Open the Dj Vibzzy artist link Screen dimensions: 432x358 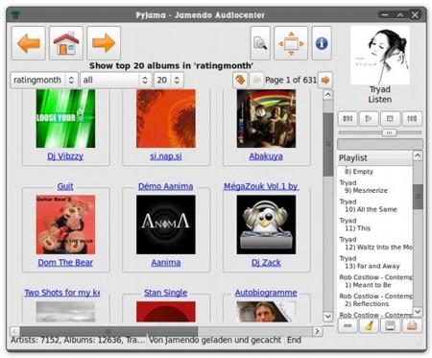pos(65,156)
